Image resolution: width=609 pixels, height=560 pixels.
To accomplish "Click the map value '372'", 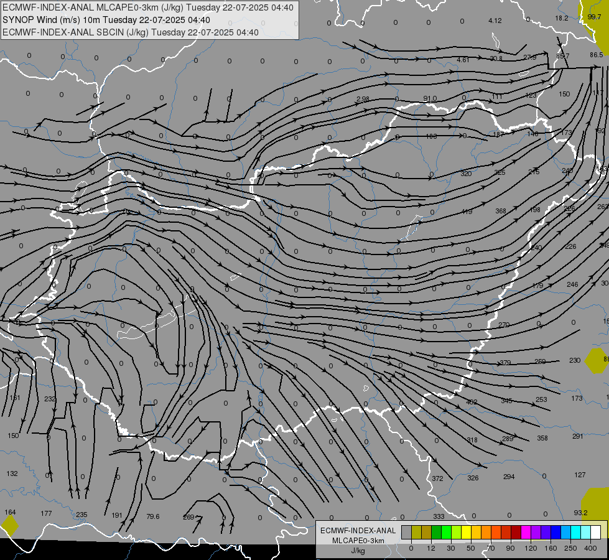I will coord(437,478).
